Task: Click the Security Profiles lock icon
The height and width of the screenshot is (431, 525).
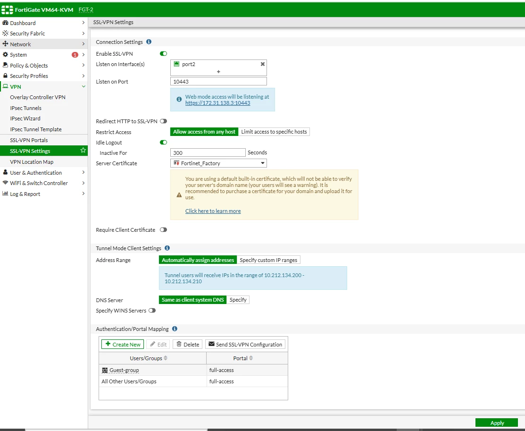Action: pyautogui.click(x=5, y=76)
